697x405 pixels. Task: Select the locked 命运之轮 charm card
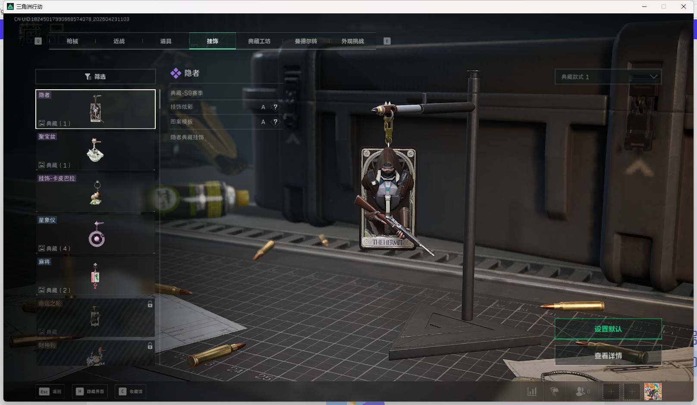tap(95, 317)
